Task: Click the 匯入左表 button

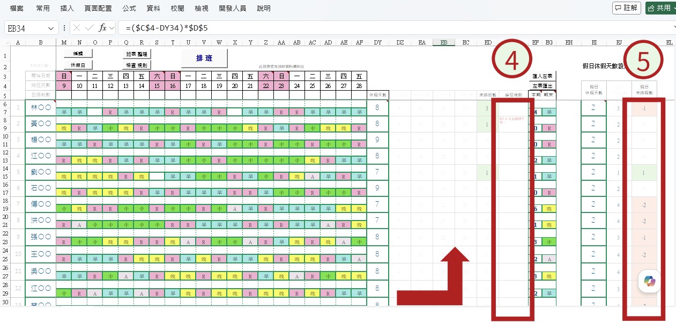Action: tap(543, 76)
